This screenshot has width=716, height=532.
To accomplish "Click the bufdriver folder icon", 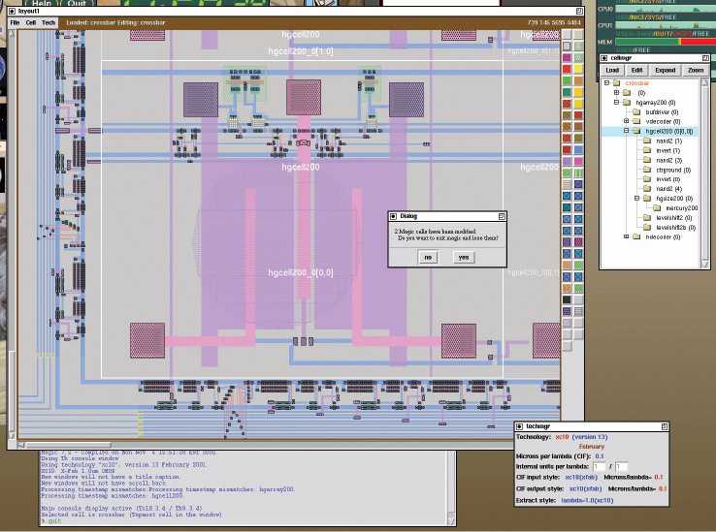I will pos(637,111).
